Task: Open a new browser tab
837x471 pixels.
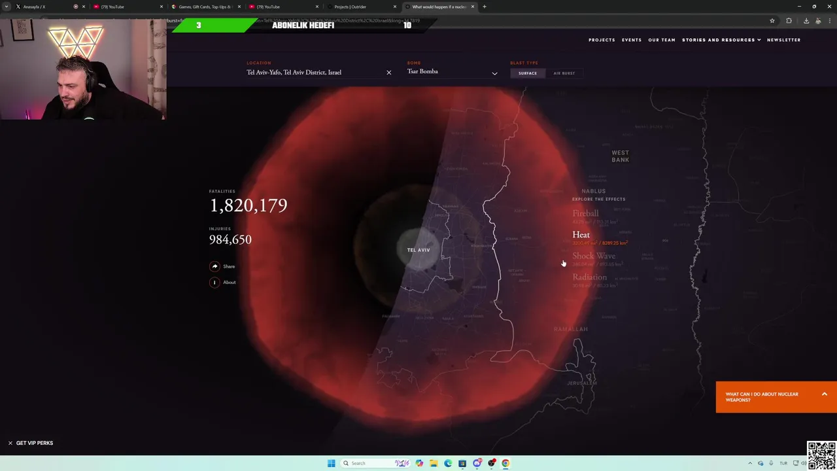Action: coord(484,7)
